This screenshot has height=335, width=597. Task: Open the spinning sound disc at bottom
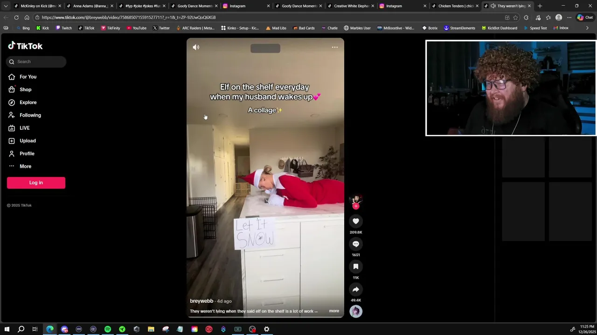356,311
